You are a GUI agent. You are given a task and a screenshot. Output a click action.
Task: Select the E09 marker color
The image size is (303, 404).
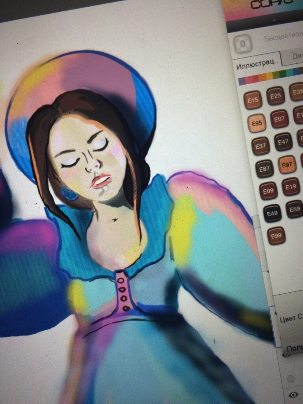click(x=268, y=191)
